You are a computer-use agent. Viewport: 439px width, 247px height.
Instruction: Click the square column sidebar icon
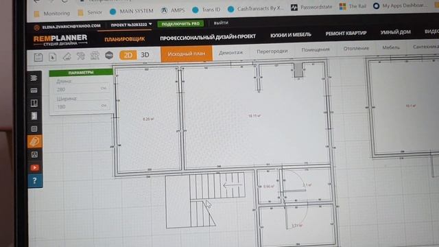pos(34,129)
